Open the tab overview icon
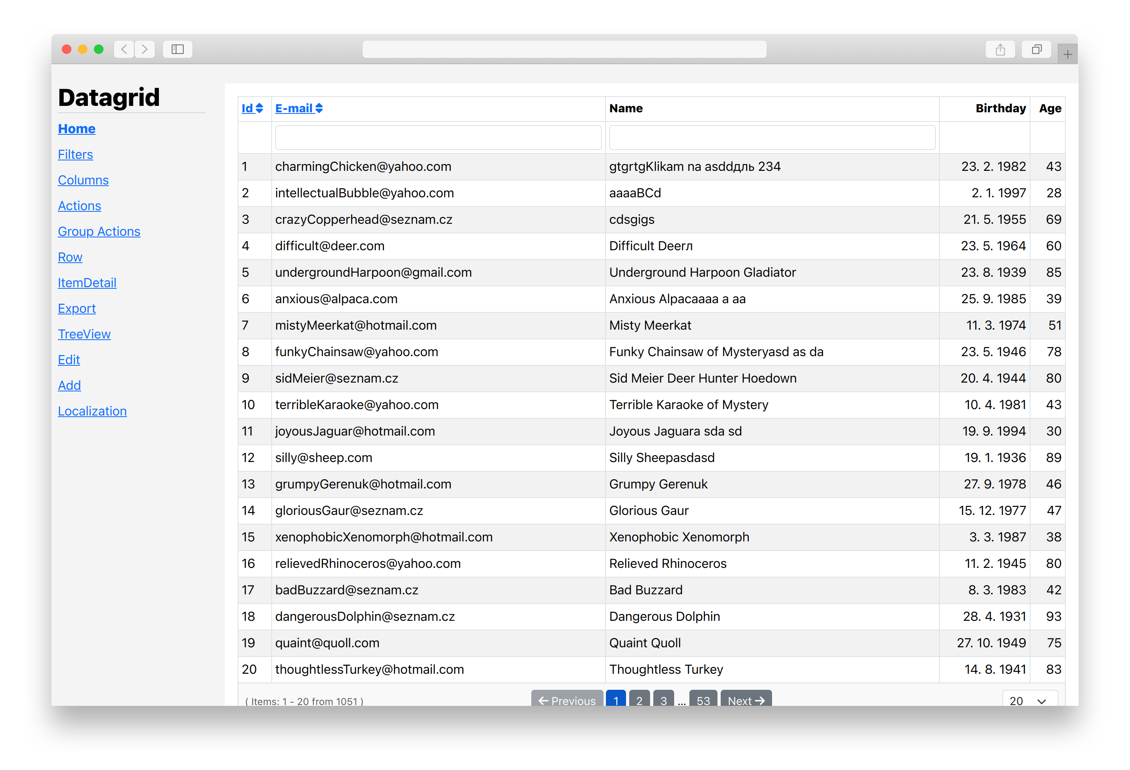 click(1037, 50)
